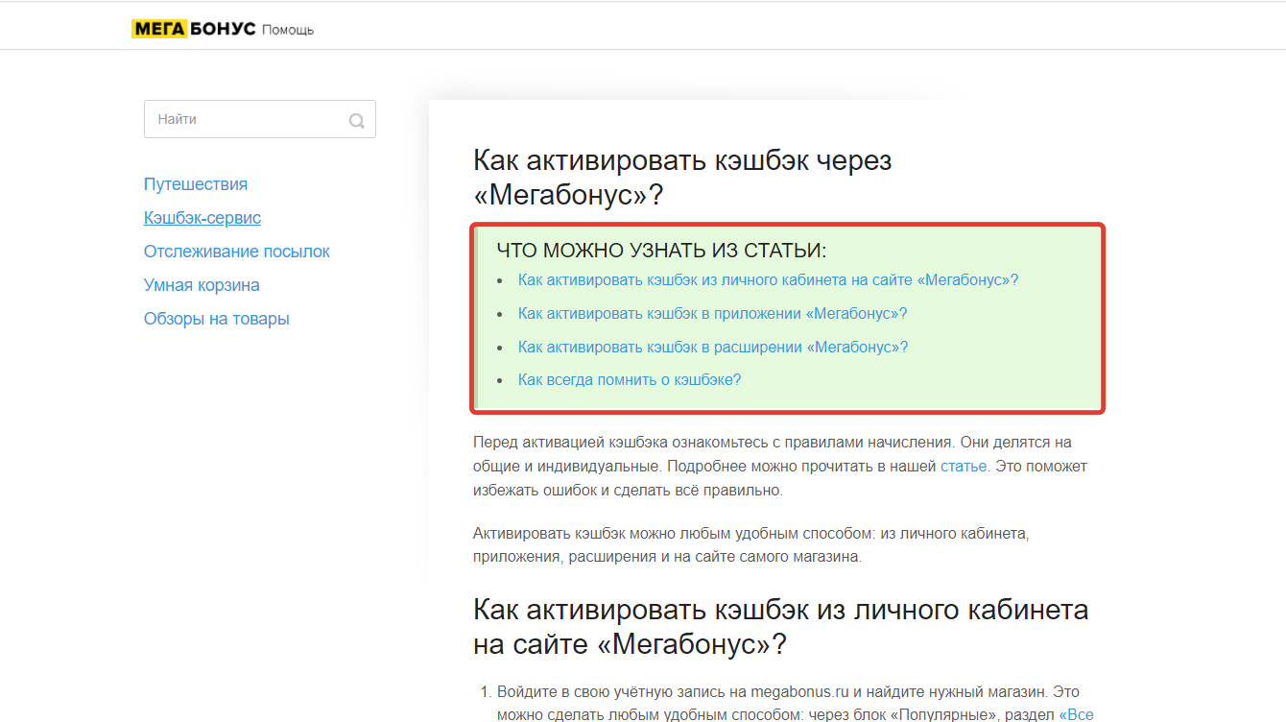Jump to activating cashback в расширении
This screenshot has width=1286, height=722.
[713, 347]
